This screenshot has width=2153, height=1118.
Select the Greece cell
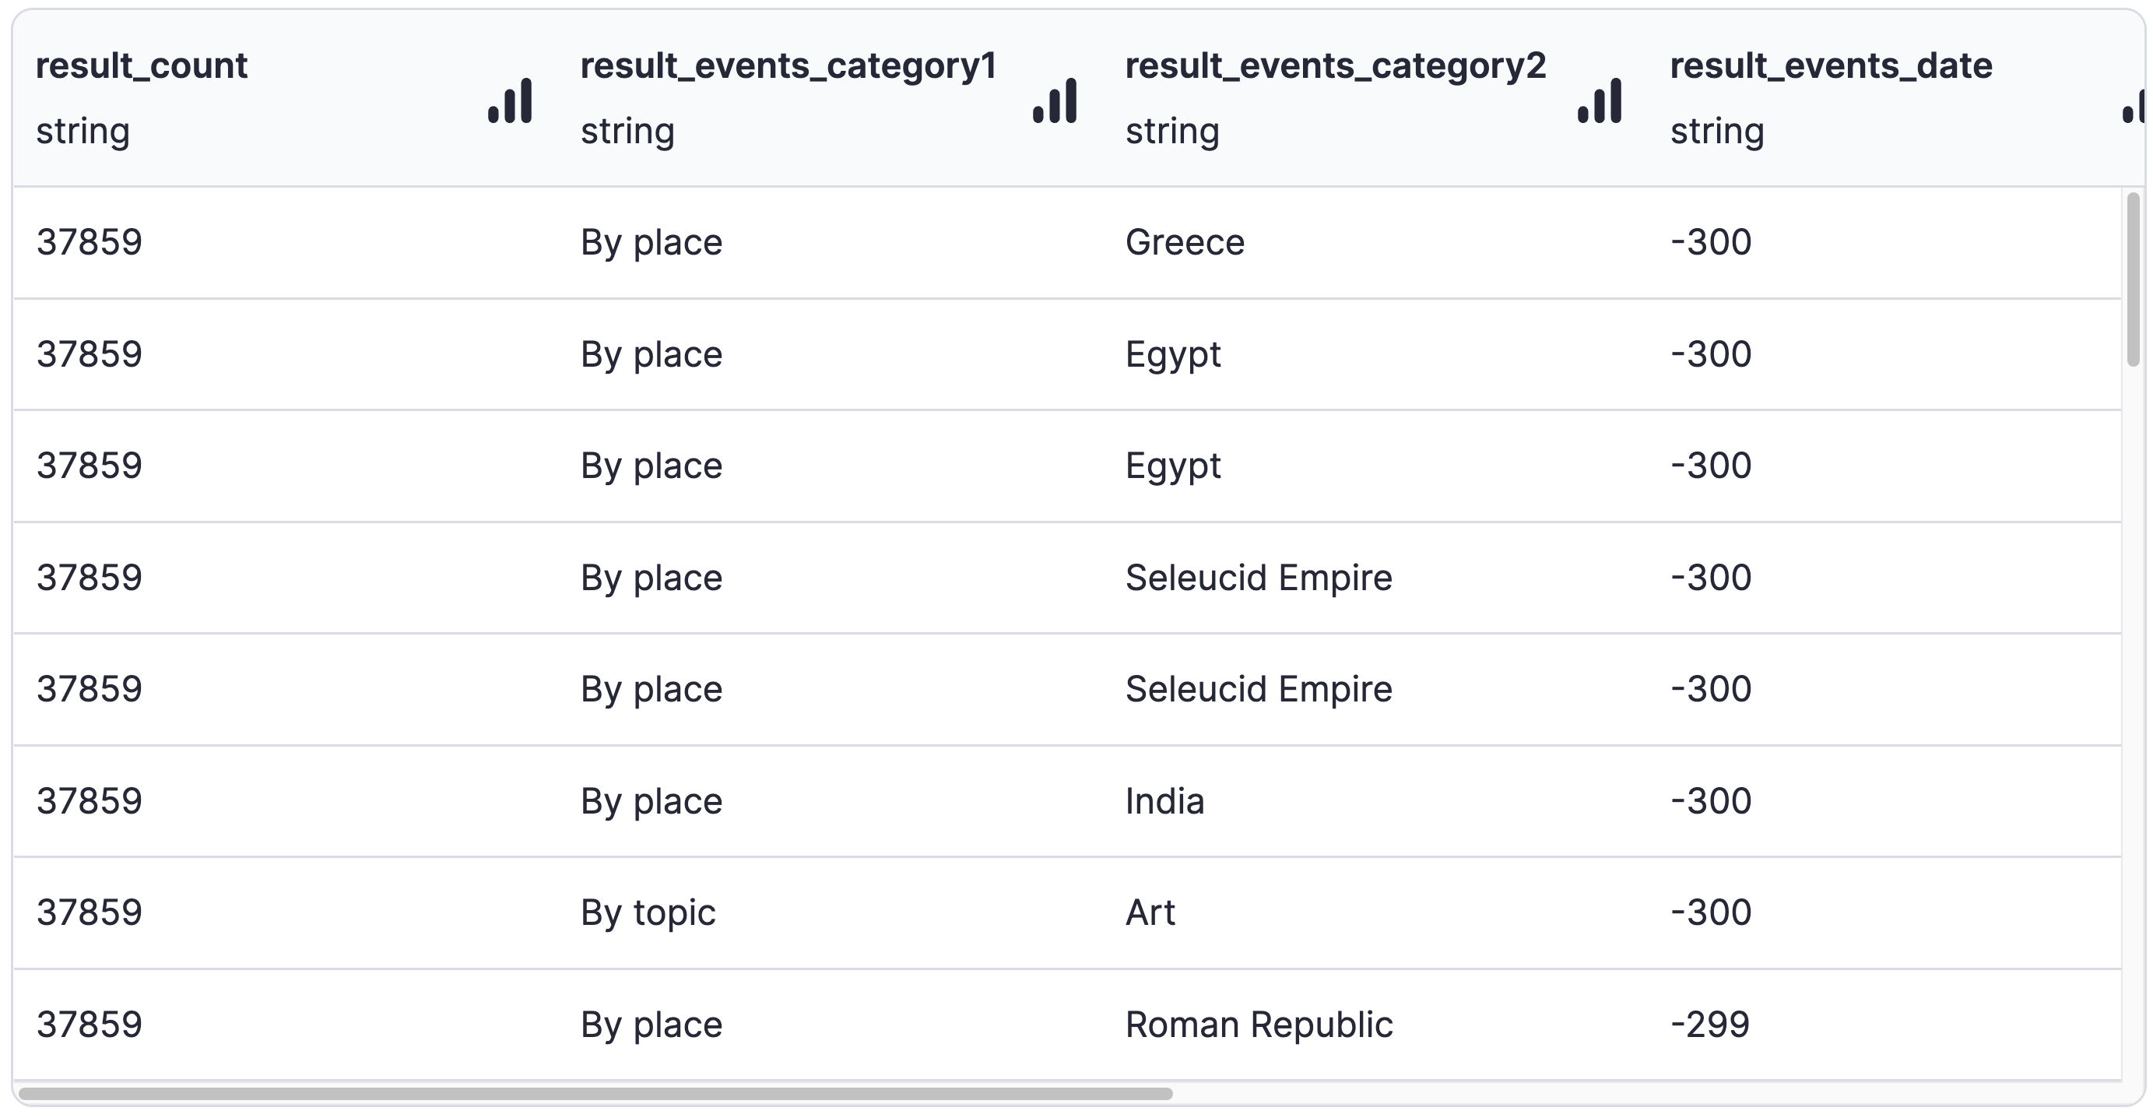click(1185, 242)
